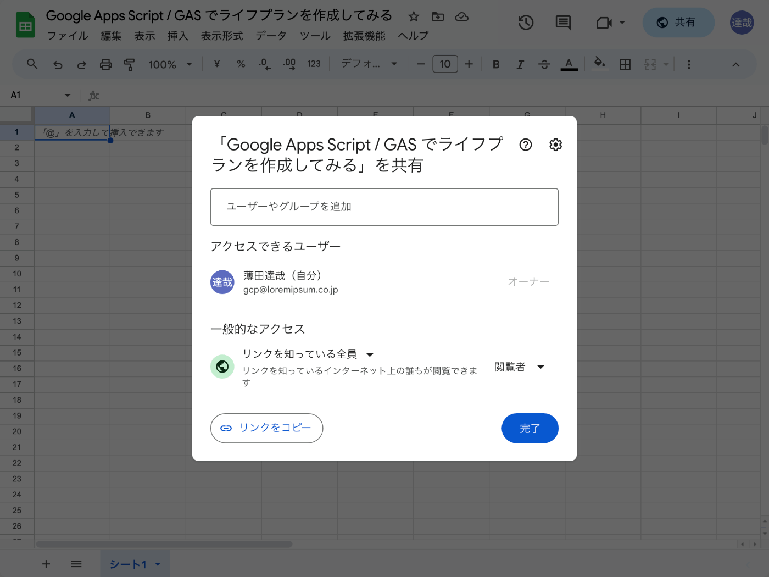The image size is (769, 577).
Task: Open the account avatar 達哉
Action: click(x=742, y=23)
